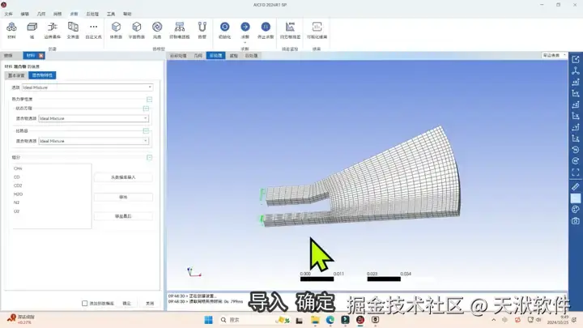Screen dimensions: 583x328
Task: Open the Solve (求解) menu
Action: coord(74,14)
